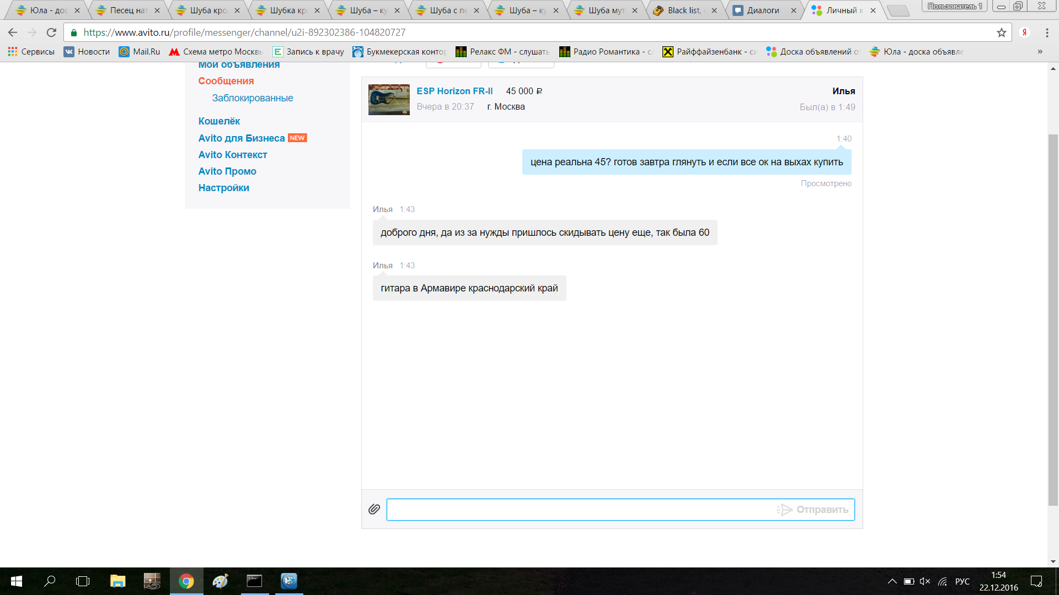This screenshot has height=595, width=1059.
Task: Switch to the Диалоги browser tab
Action: (763, 10)
